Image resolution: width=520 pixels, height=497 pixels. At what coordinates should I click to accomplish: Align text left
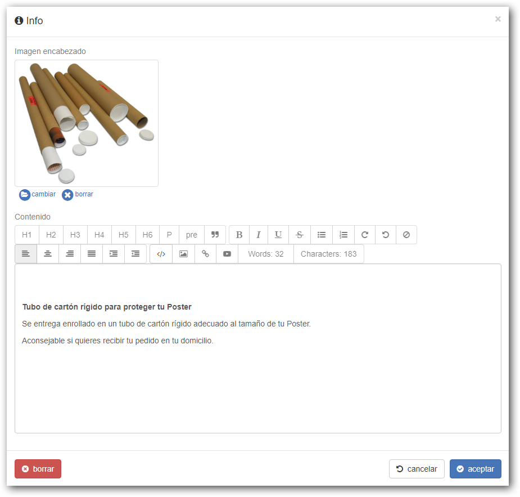pos(26,254)
